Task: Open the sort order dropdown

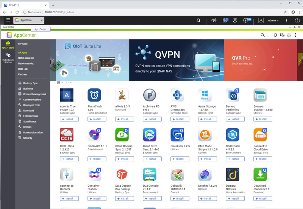Action: click(x=69, y=83)
